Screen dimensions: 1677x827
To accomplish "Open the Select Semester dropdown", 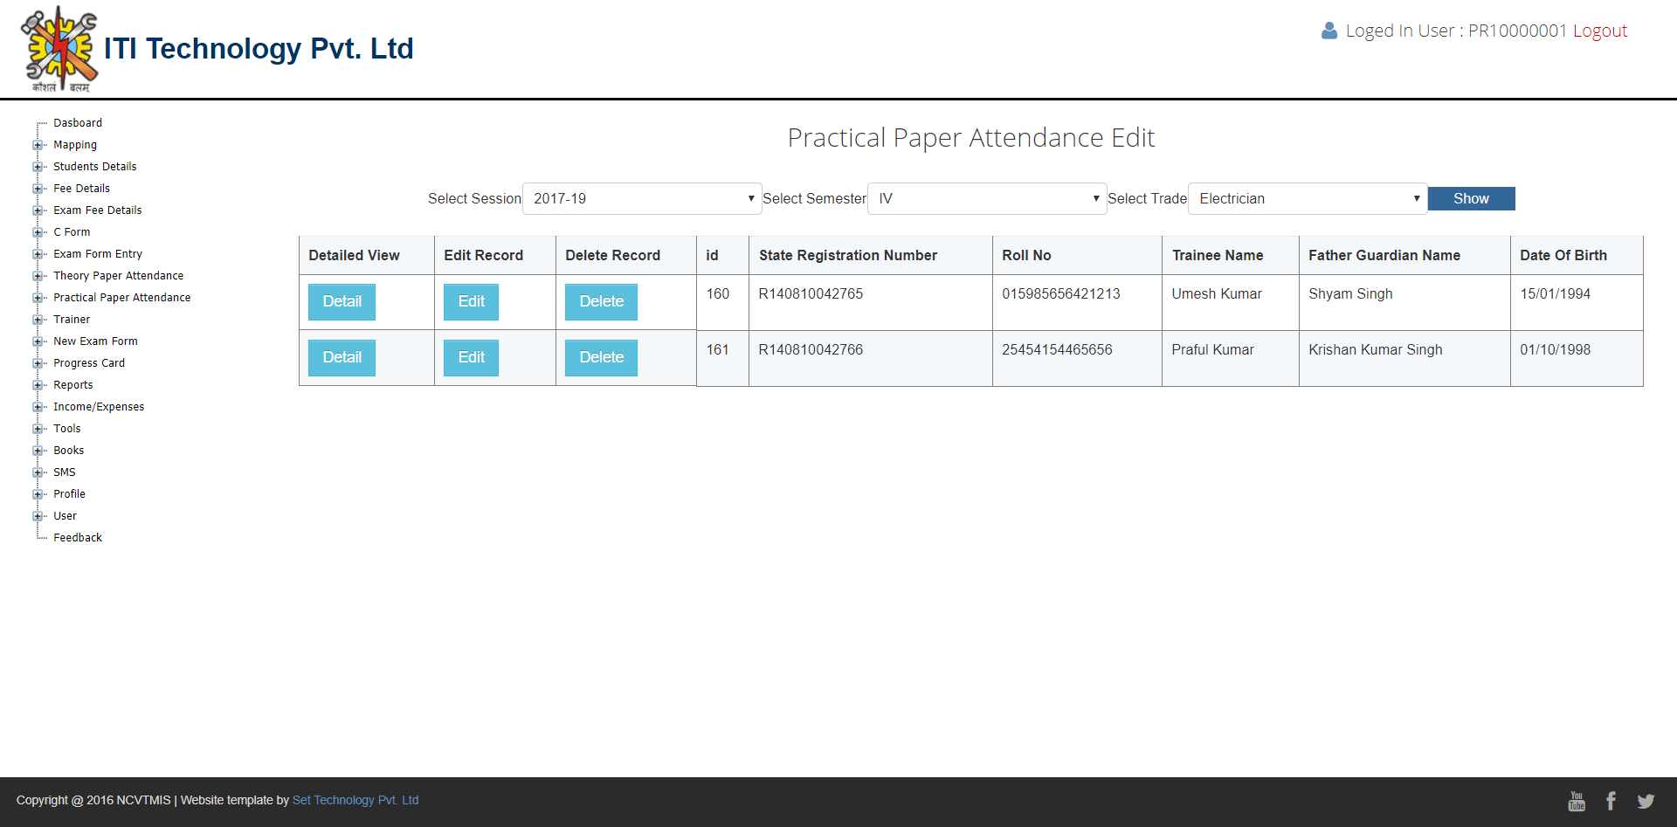I will (x=986, y=198).
